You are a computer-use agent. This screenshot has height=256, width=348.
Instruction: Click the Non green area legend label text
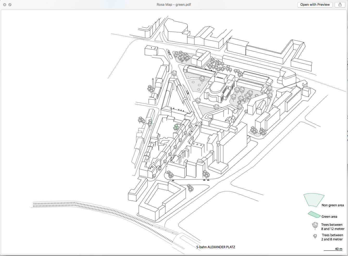[333, 205]
